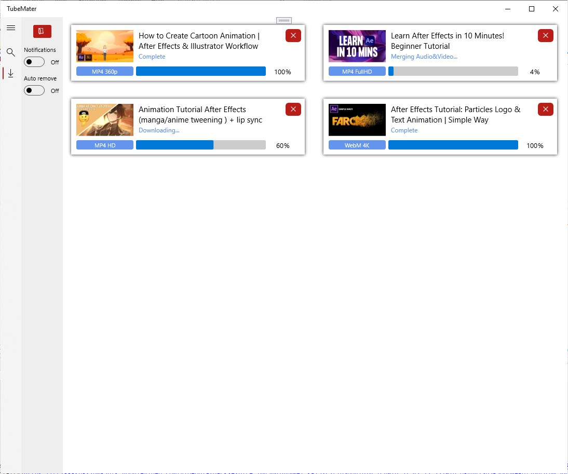Toggle the Notifications switch
This screenshot has width=568, height=474.
(x=34, y=62)
